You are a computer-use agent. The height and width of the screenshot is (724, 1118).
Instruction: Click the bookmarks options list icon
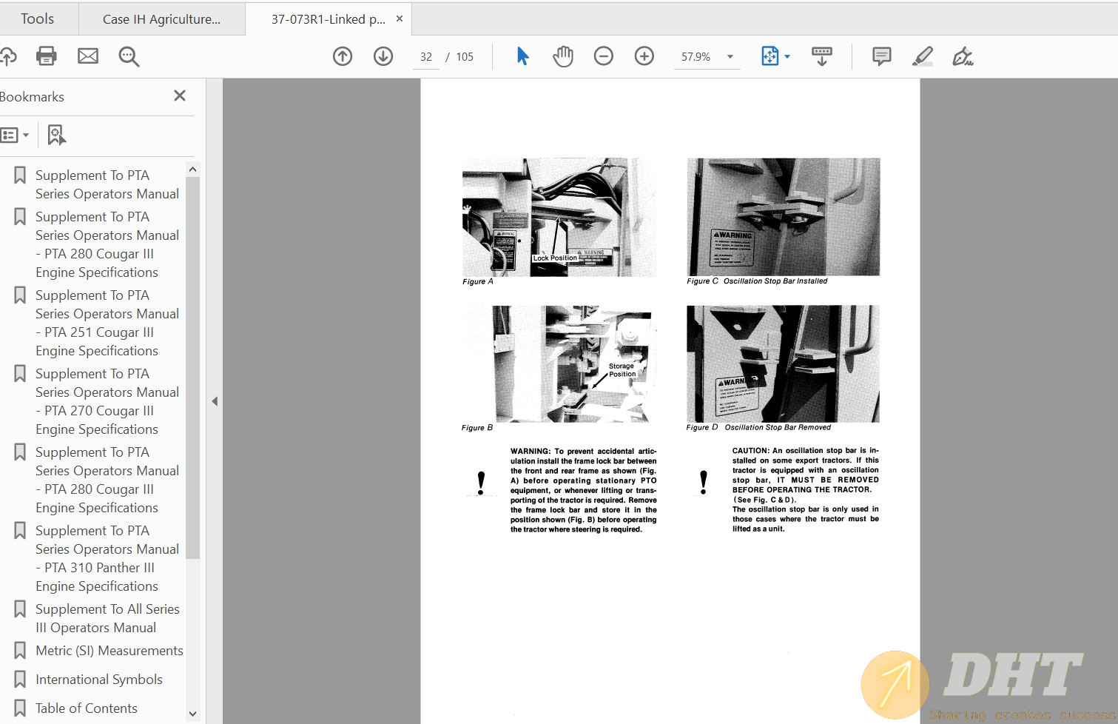tap(10, 135)
